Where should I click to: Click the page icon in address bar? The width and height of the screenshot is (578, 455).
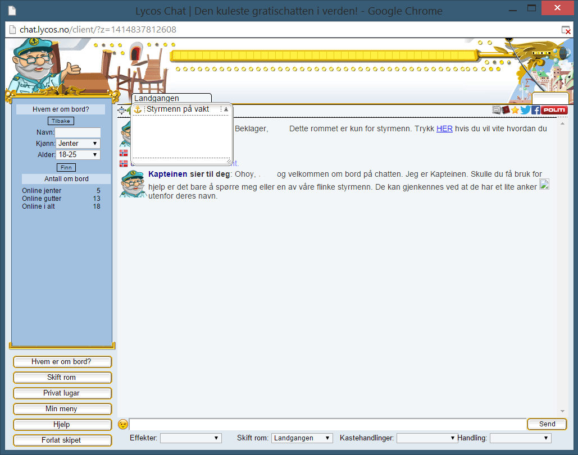click(x=12, y=29)
